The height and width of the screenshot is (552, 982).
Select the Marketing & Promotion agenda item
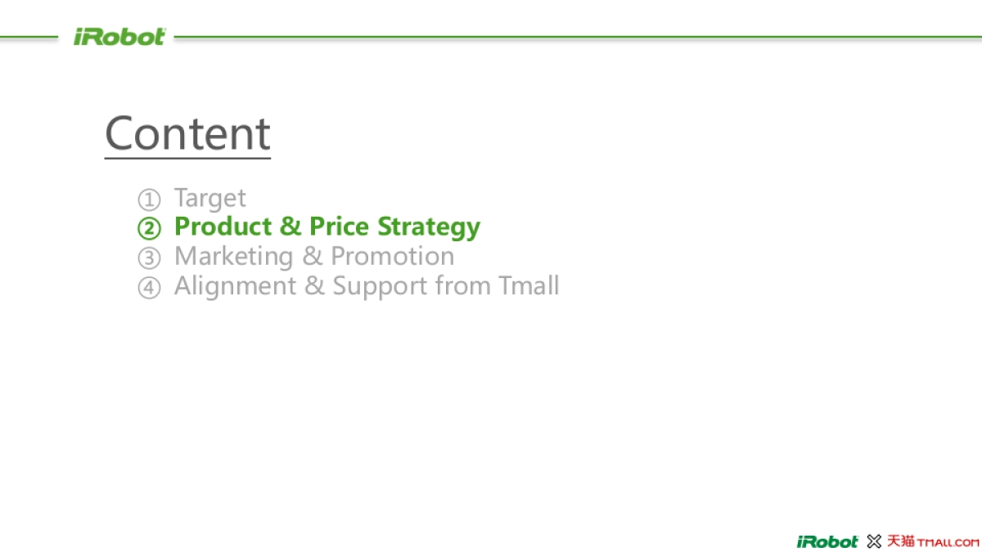[x=314, y=256]
